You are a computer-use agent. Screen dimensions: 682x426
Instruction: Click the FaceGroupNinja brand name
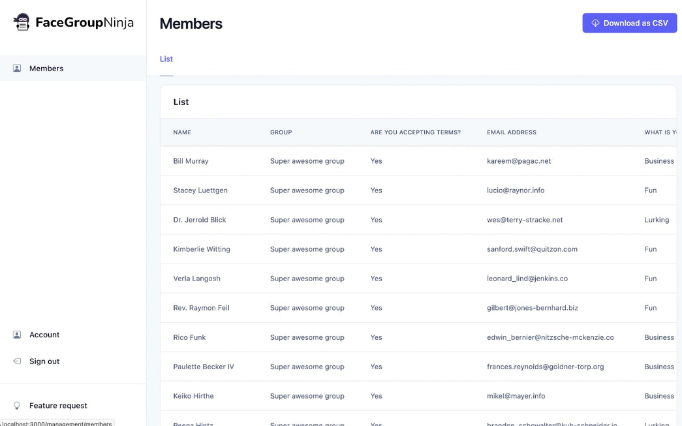tap(84, 23)
